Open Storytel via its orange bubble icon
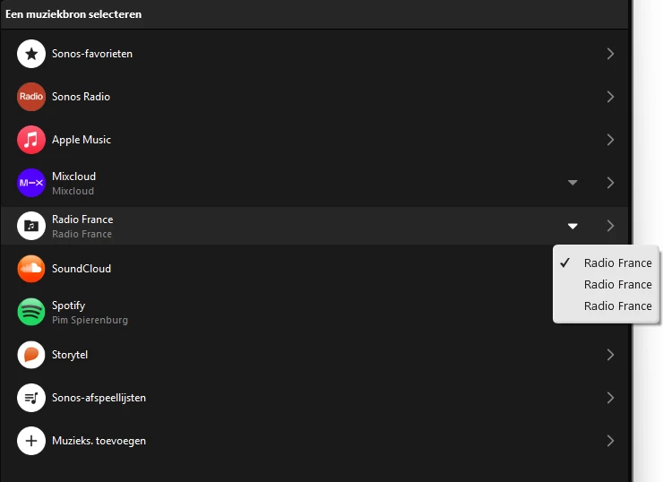This screenshot has height=482, width=663. tap(31, 355)
